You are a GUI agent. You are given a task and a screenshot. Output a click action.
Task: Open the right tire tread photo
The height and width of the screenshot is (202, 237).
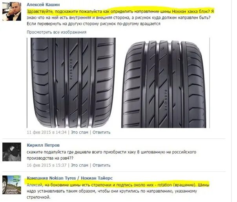click(164, 84)
